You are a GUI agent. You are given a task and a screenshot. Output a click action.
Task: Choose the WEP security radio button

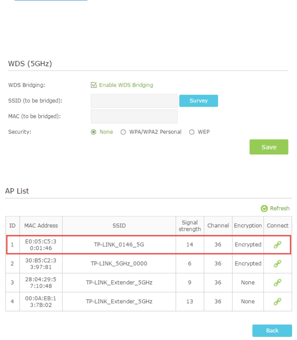[x=192, y=132]
